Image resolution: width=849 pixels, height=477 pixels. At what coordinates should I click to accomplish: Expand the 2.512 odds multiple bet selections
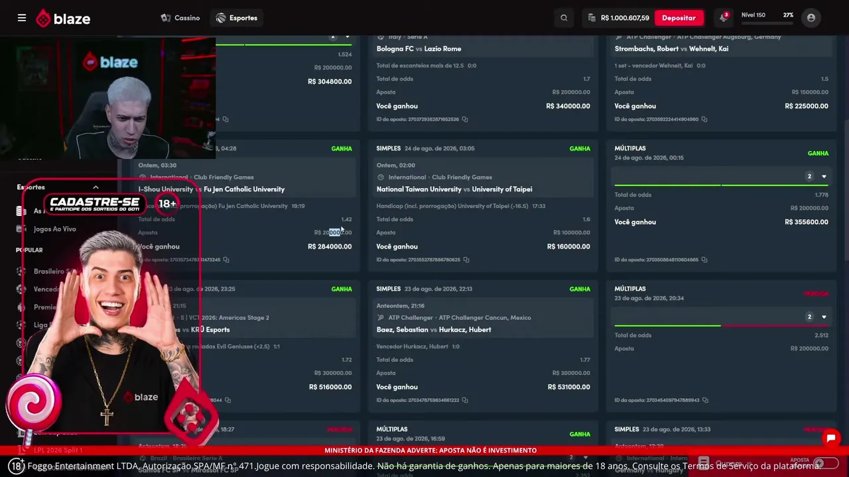click(824, 317)
